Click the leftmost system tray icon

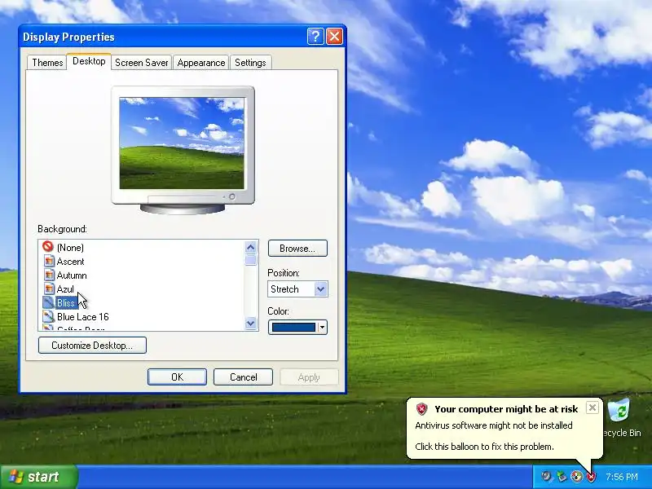(546, 477)
